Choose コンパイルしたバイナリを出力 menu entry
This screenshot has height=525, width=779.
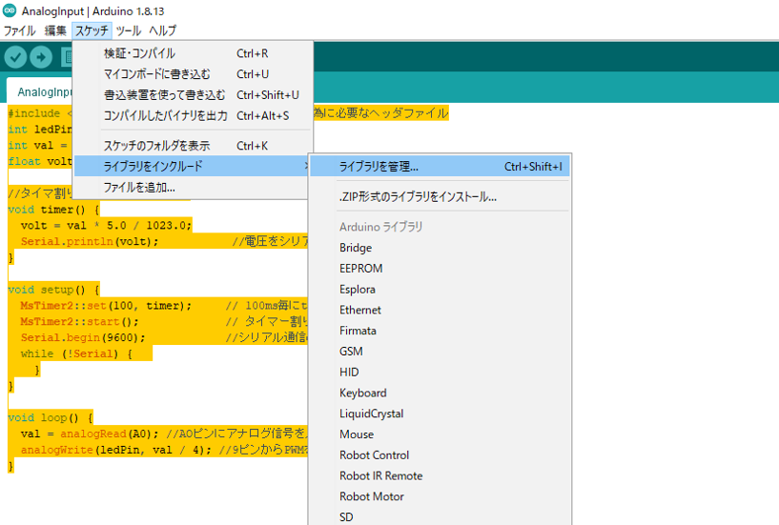[x=193, y=115]
